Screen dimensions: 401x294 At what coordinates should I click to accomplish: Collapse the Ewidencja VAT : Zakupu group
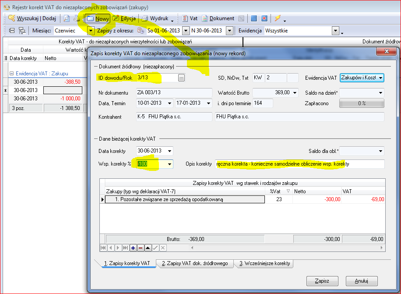coord(11,74)
